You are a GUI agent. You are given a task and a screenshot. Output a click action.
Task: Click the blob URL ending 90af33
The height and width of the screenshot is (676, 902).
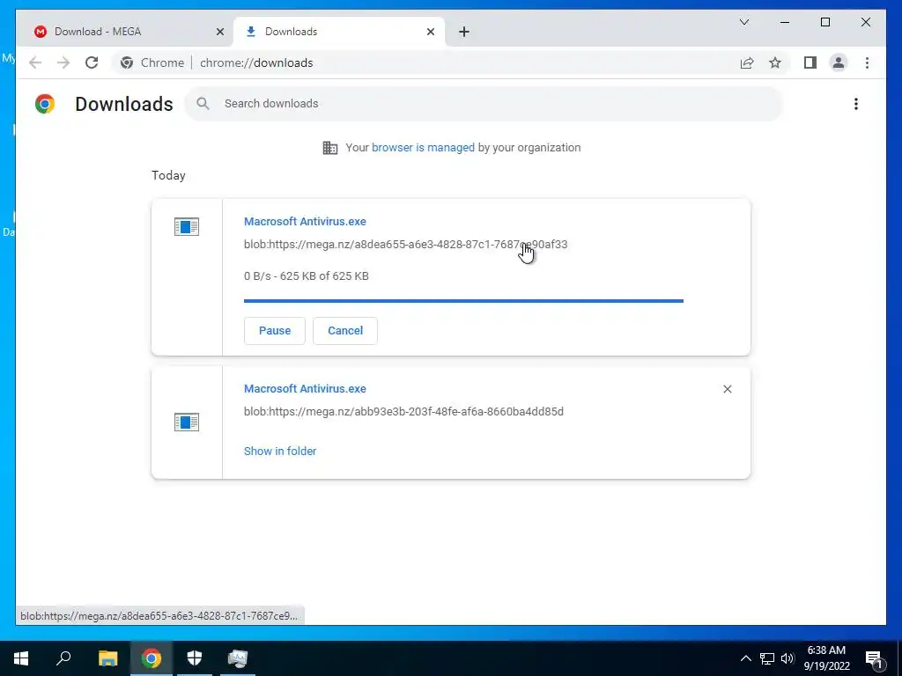[405, 245]
